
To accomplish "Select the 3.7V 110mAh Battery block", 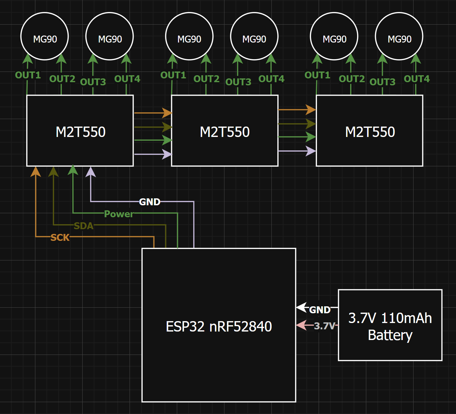I will coord(390,325).
